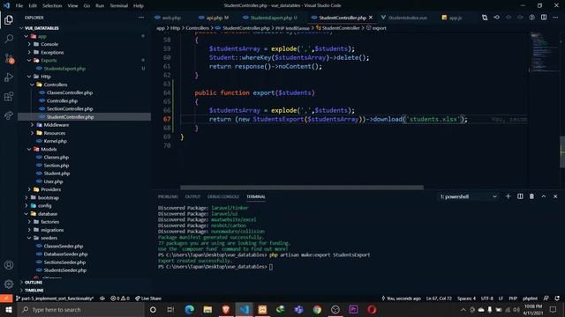This screenshot has width=565, height=317.
Task: Open Student.php model file
Action: tap(56, 173)
